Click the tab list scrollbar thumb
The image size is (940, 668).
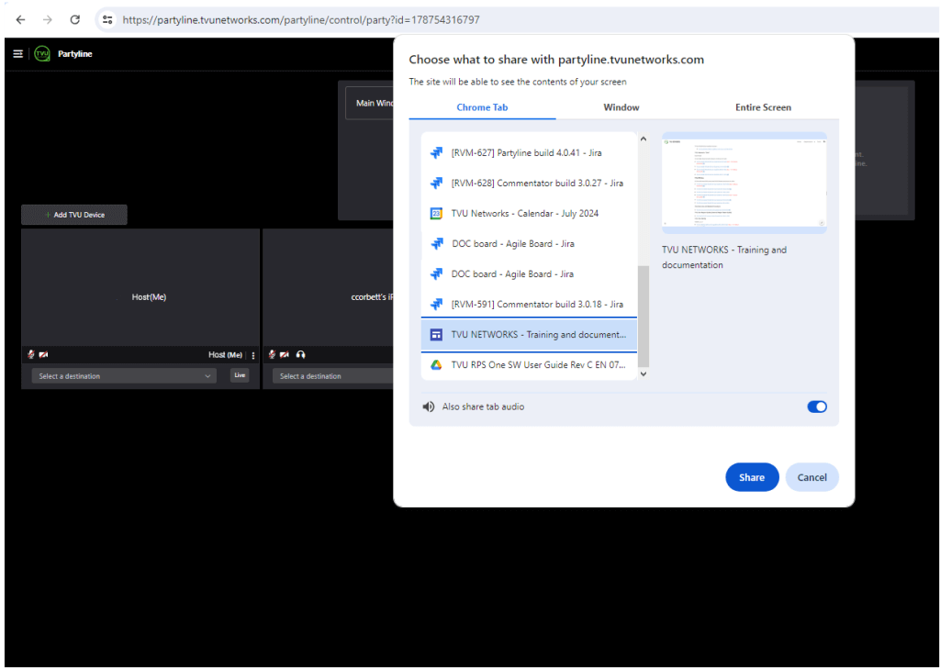tap(643, 317)
